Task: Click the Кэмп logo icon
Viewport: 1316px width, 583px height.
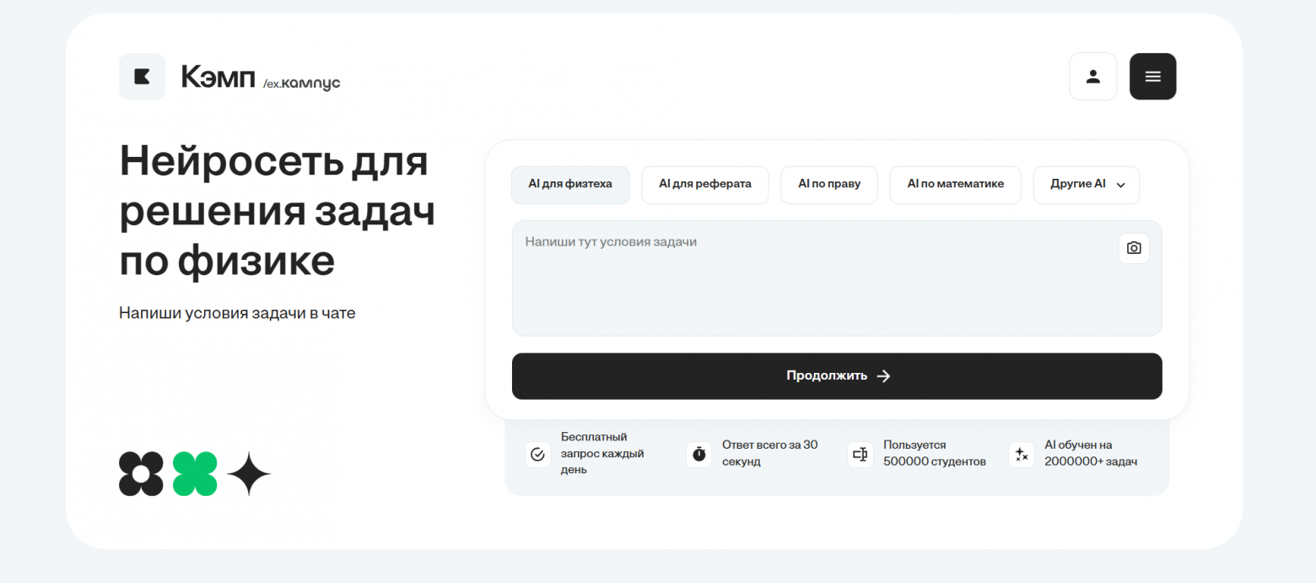Action: click(142, 76)
